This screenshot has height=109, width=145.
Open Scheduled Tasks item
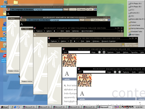tap(135, 32)
